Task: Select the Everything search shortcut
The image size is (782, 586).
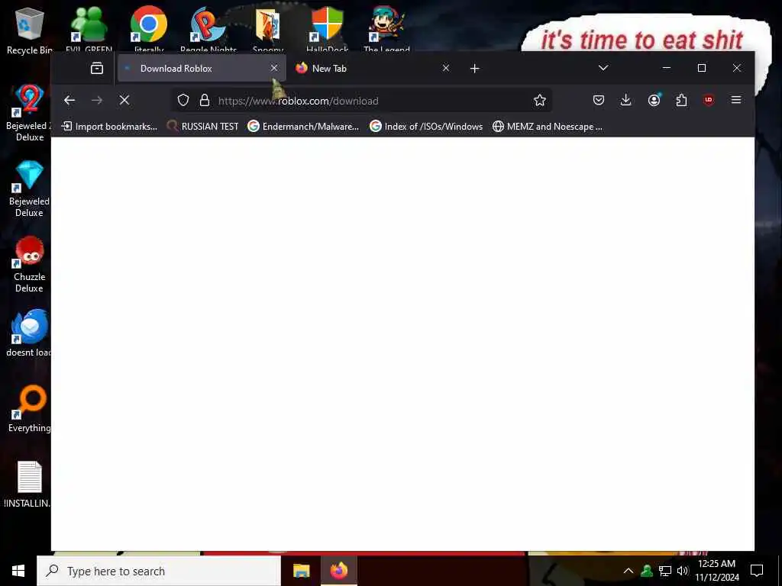Action: tap(29, 409)
